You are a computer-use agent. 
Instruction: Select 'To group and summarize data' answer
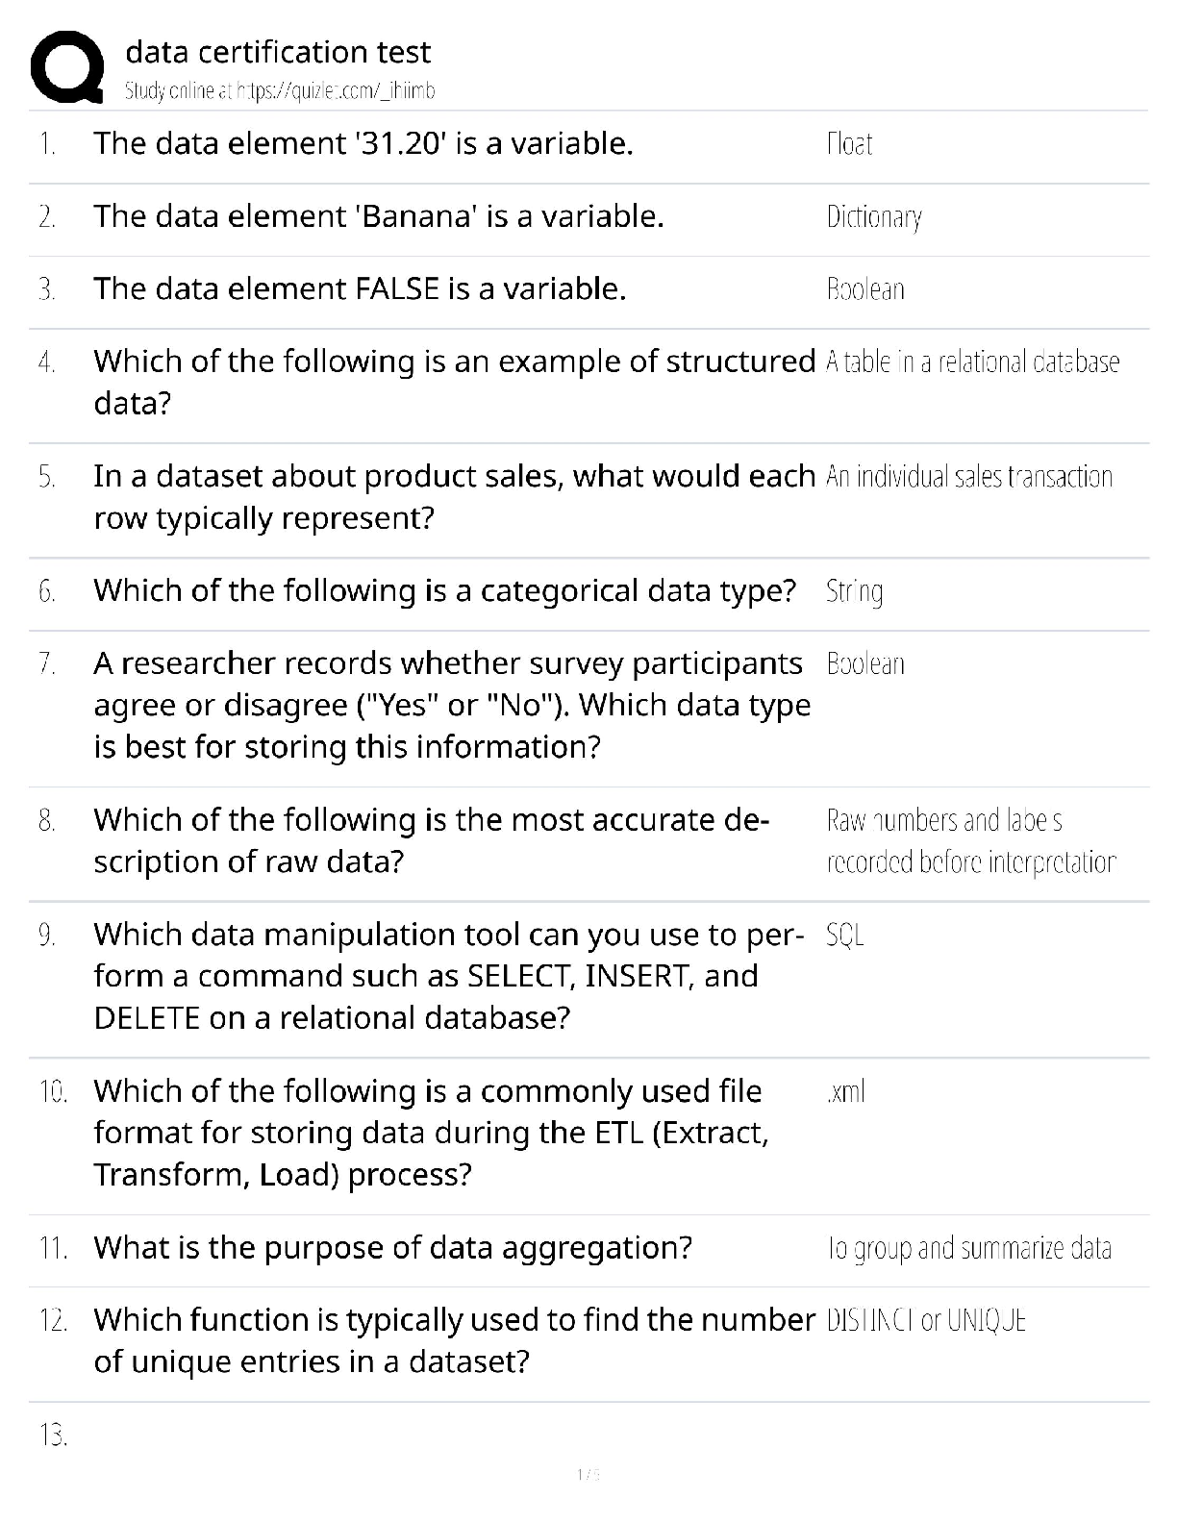[x=969, y=1248]
